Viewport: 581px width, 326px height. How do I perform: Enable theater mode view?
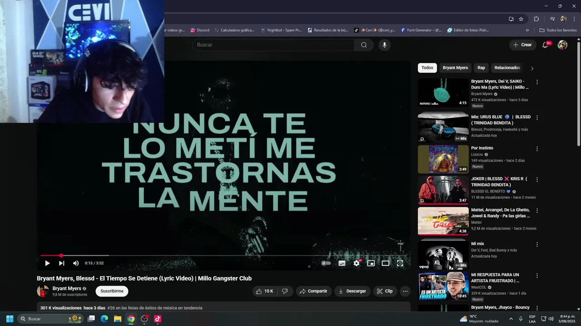(385, 263)
